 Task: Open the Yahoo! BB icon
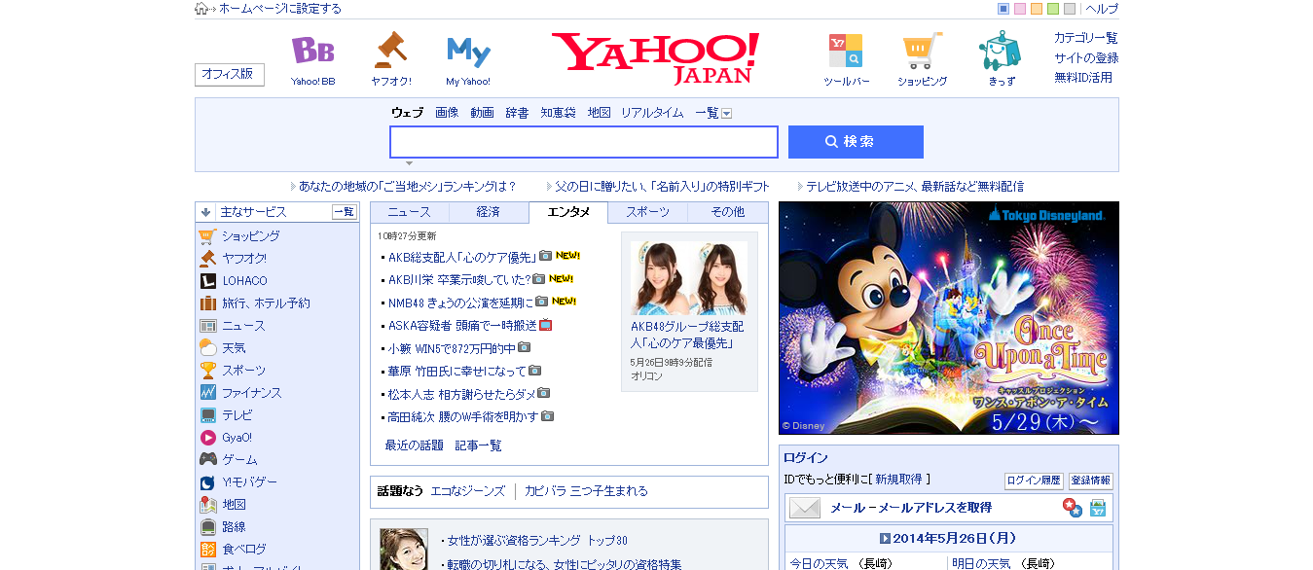tap(312, 51)
